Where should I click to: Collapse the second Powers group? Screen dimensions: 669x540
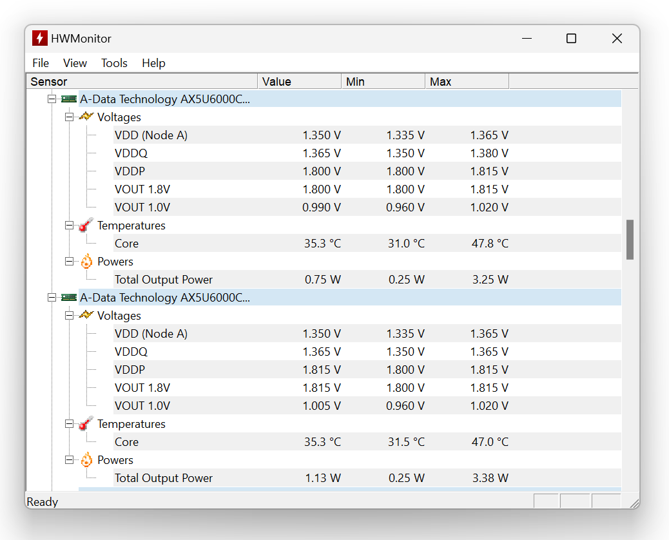(x=69, y=460)
